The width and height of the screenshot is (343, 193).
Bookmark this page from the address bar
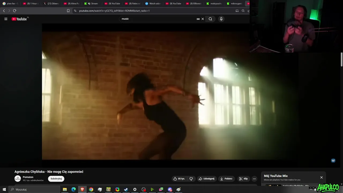tap(68, 11)
